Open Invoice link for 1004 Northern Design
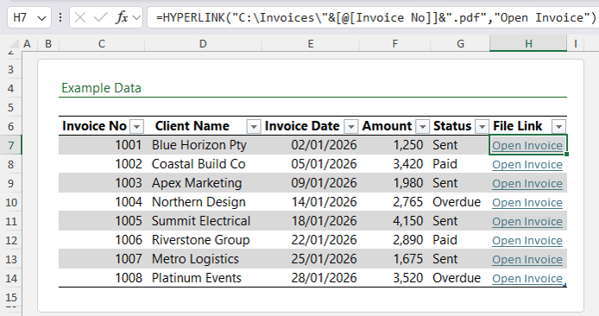Image resolution: width=599 pixels, height=316 pixels. [527, 203]
